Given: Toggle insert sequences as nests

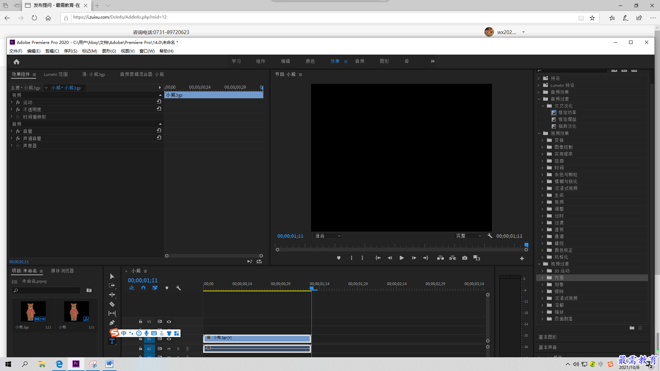Looking at the screenshot, I should pos(132,288).
